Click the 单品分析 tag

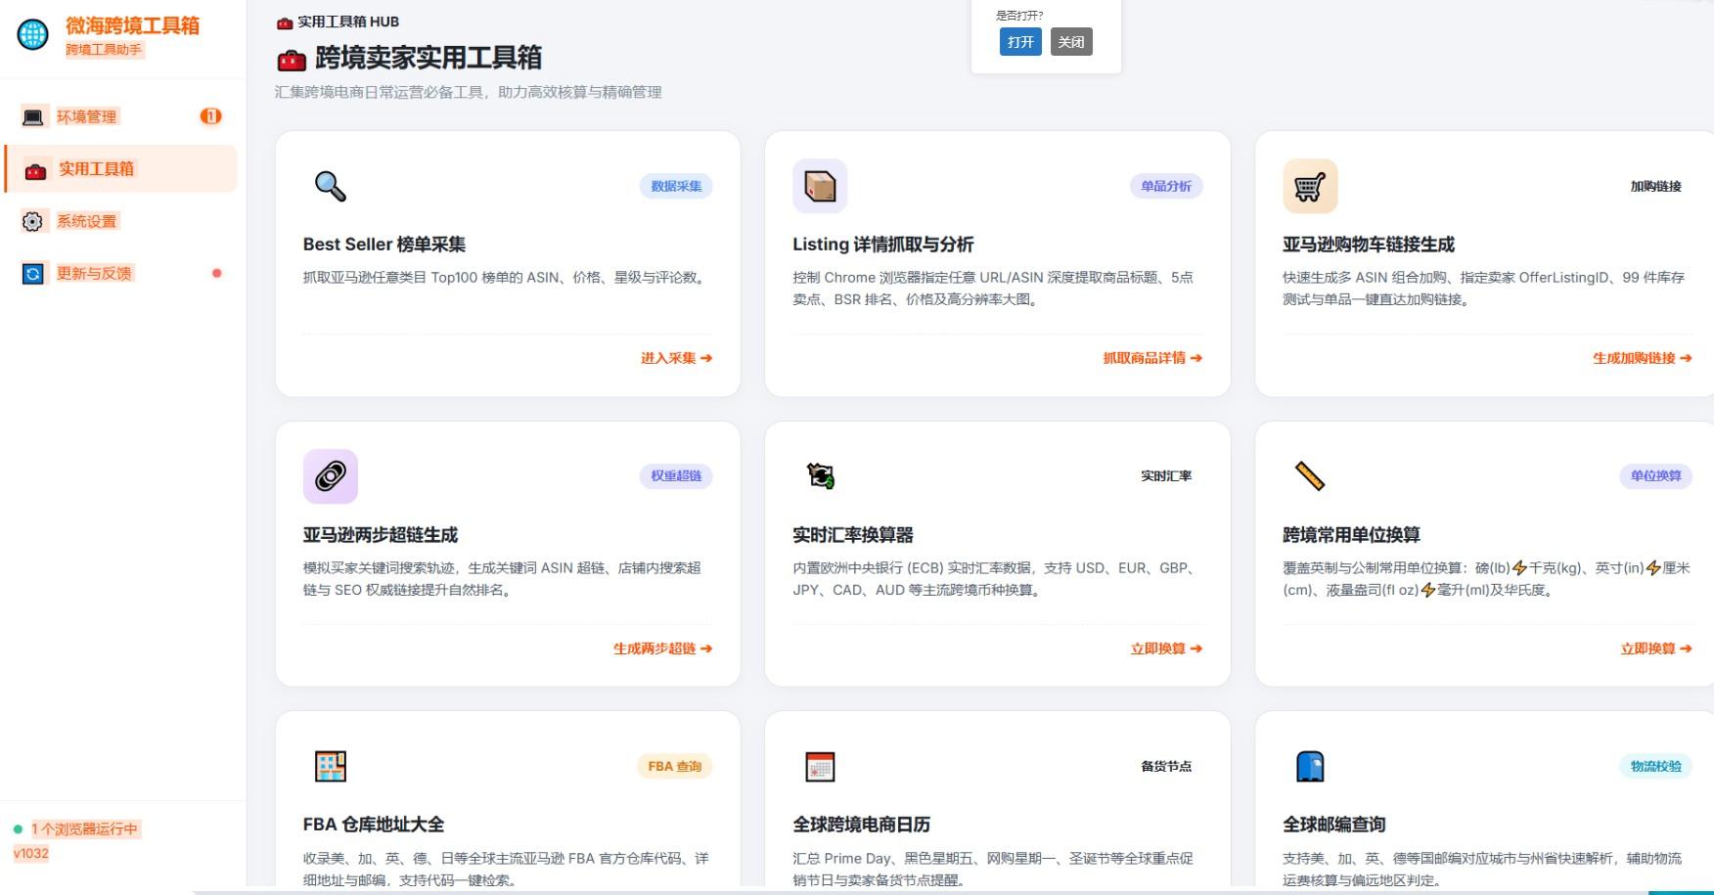1166,186
